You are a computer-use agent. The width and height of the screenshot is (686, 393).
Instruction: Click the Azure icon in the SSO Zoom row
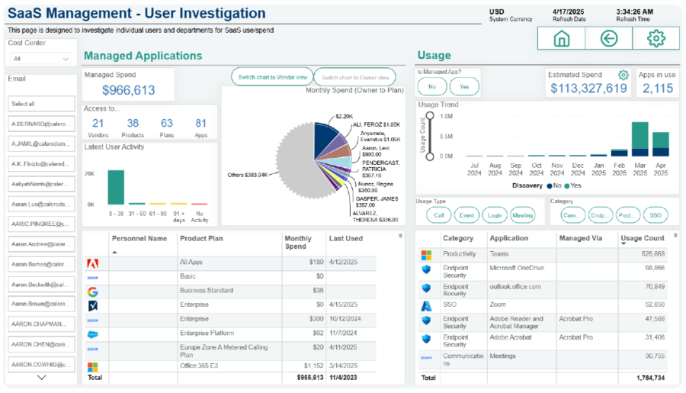[x=426, y=306]
